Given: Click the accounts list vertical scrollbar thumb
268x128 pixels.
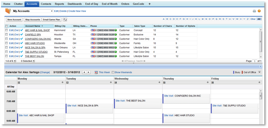Looking at the screenshot, I should (x=261, y=41).
